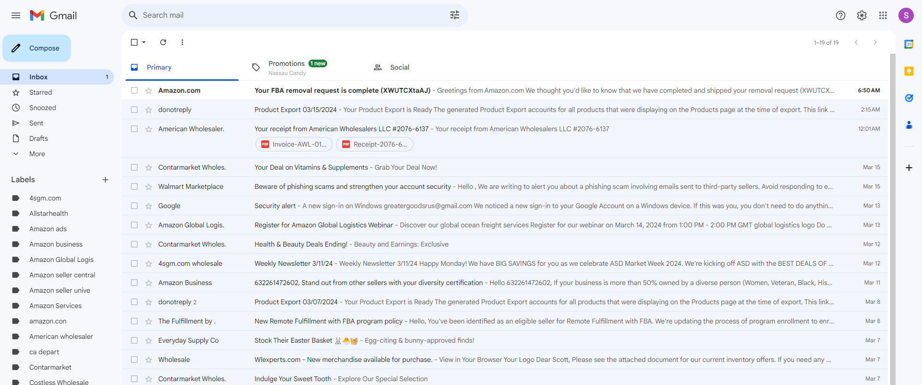Go to older messages page

tap(875, 42)
